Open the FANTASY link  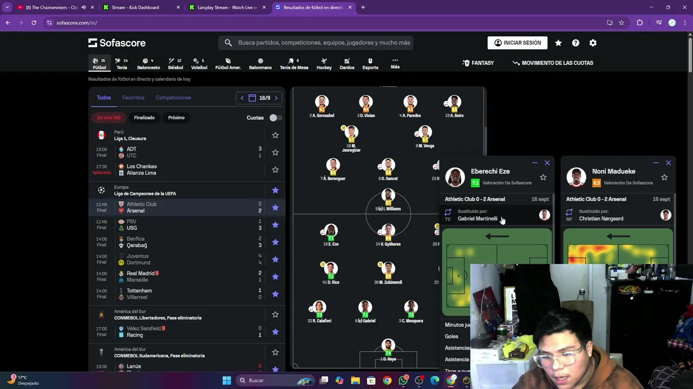point(478,63)
